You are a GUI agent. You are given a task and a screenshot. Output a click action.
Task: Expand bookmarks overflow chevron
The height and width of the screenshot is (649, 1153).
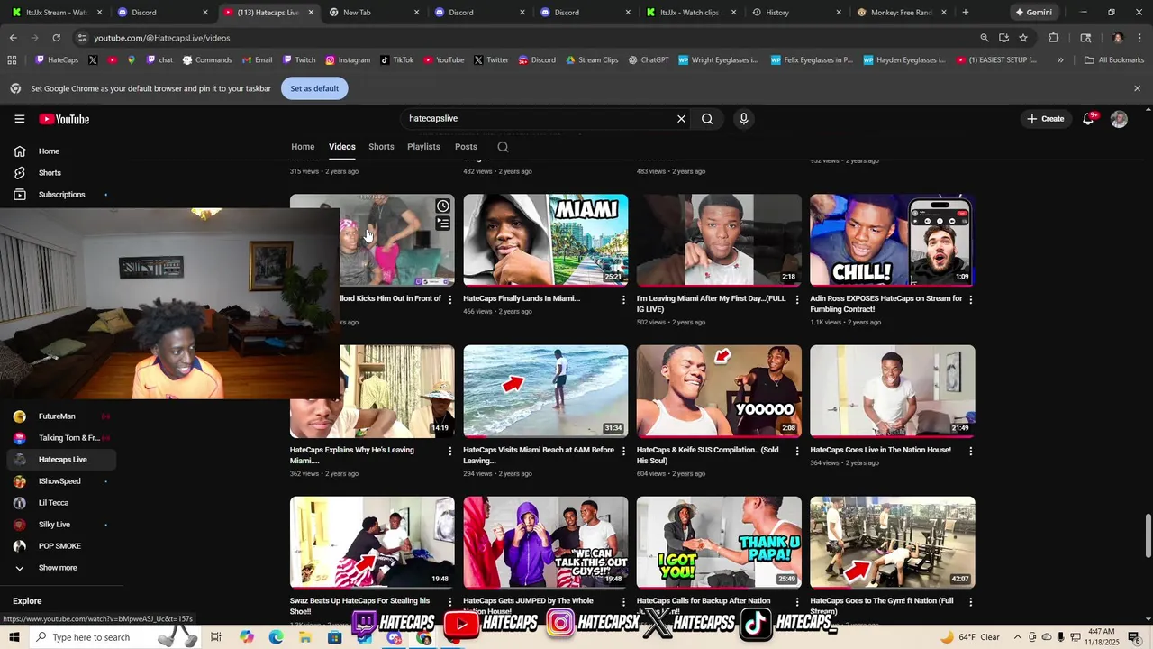[1060, 60]
